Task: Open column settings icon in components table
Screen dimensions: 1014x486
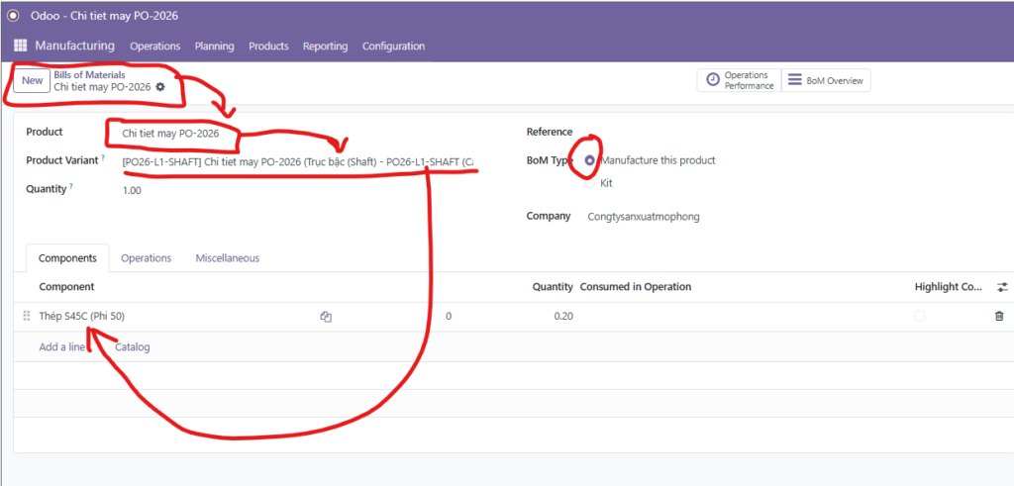Action: coord(1002,287)
